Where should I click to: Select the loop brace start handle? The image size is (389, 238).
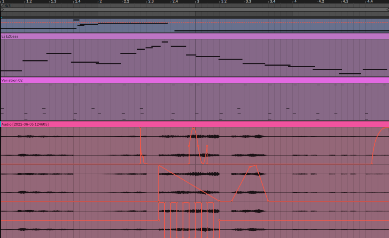pos(2,10)
